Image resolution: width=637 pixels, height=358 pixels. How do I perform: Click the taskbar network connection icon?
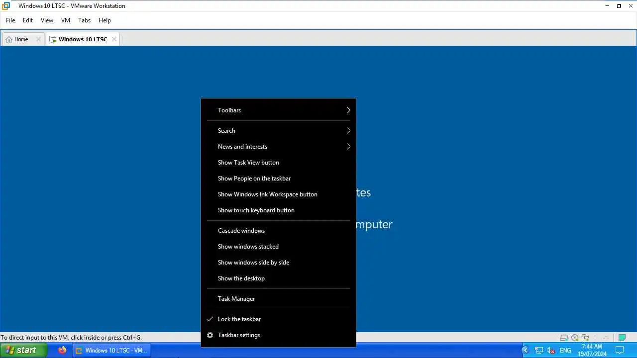click(x=539, y=351)
